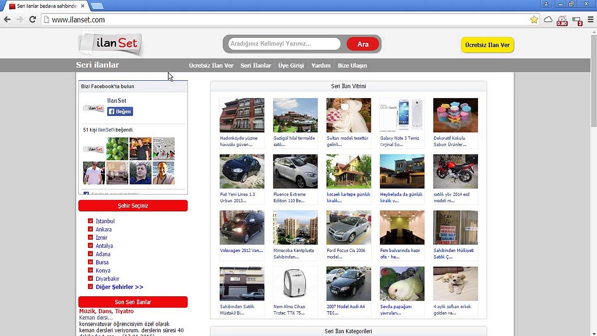Open Sevda papağanı yavruları listing thumbnail
Image resolution: width=597 pixels, height=336 pixels.
click(x=402, y=284)
